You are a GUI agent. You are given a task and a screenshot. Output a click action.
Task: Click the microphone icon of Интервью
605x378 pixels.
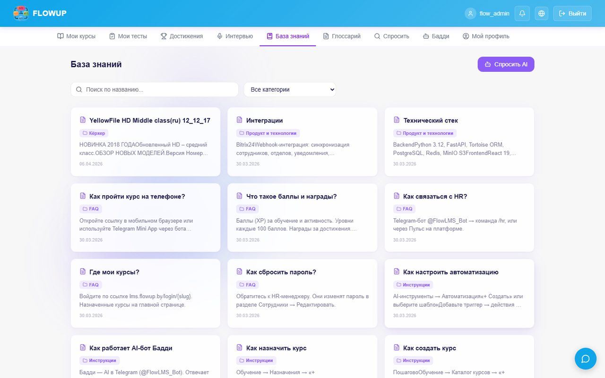(220, 36)
